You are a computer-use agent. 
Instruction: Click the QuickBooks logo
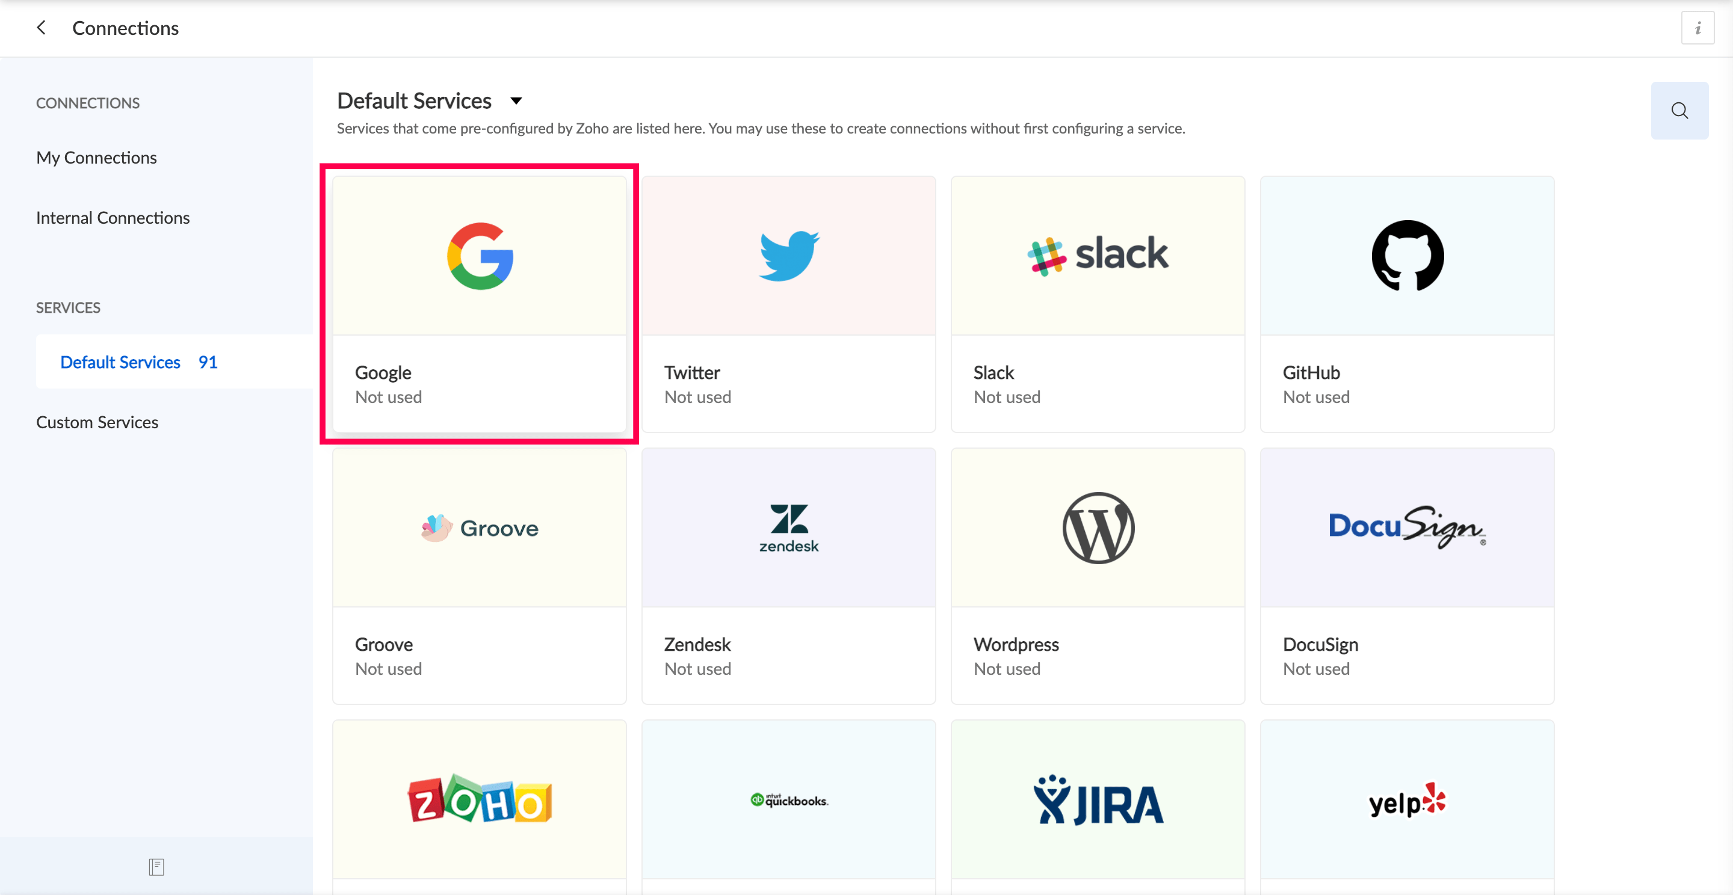pyautogui.click(x=789, y=799)
